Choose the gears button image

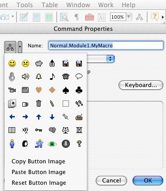[x=52, y=130]
